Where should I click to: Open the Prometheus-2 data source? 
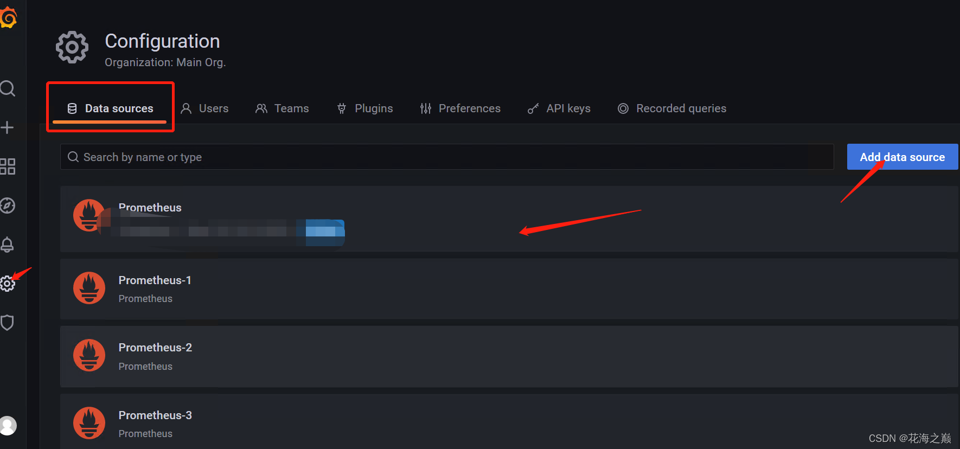509,356
